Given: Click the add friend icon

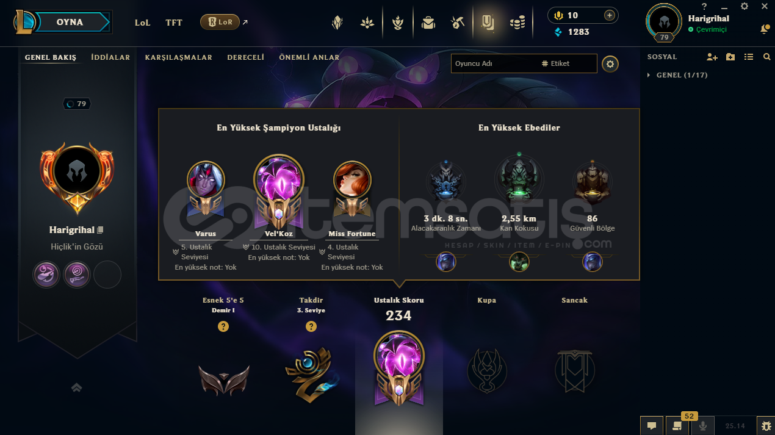Looking at the screenshot, I should pyautogui.click(x=712, y=57).
